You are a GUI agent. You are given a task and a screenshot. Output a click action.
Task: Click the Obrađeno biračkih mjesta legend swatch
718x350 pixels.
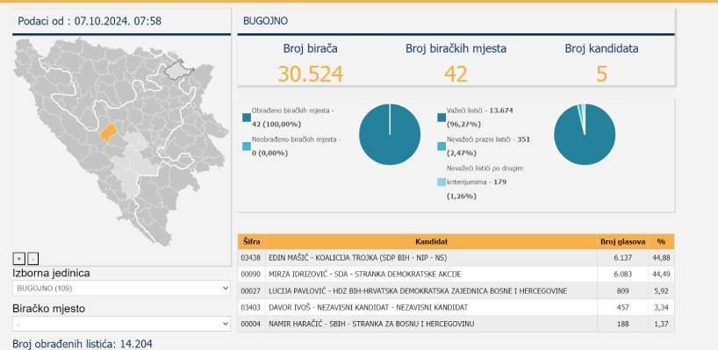click(x=247, y=118)
